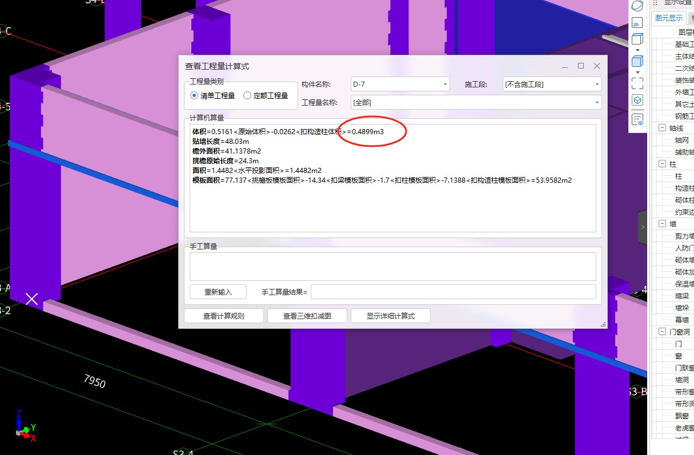The width and height of the screenshot is (694, 455).
Task: Select 定额工程量 radio button
Action: tap(247, 96)
